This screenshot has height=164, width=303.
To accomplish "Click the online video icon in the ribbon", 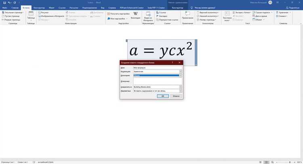I will point(148,14).
